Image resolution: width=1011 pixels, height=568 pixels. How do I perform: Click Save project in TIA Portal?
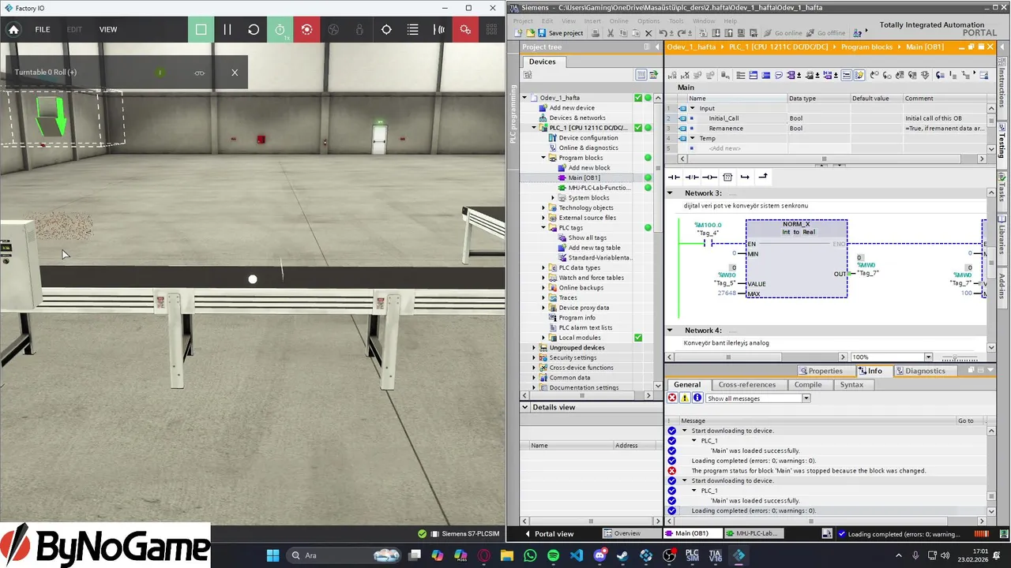[560, 33]
